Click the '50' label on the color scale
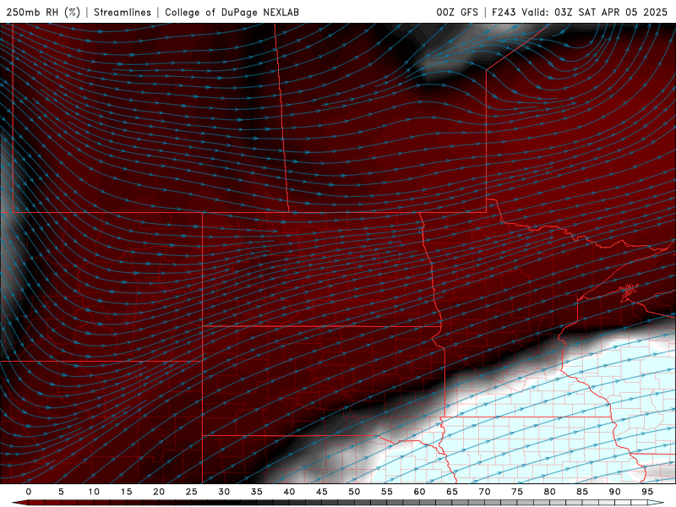This screenshot has width=676, height=507. pyautogui.click(x=354, y=492)
